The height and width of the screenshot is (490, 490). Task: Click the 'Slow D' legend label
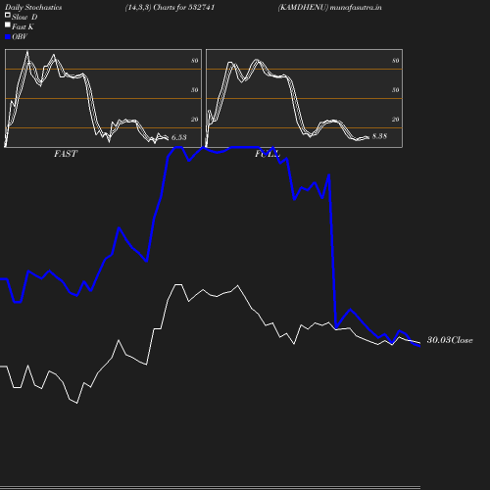pos(24,17)
